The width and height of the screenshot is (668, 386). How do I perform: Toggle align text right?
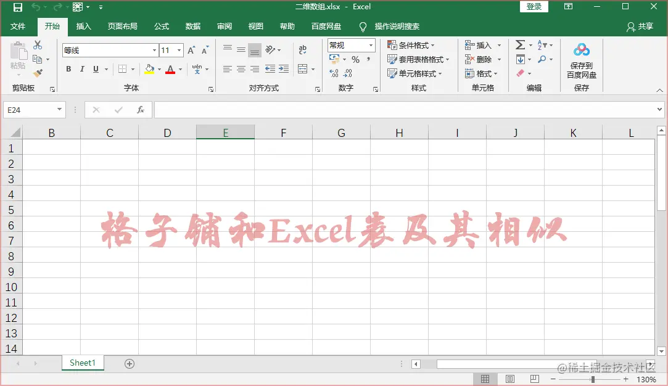pyautogui.click(x=255, y=69)
